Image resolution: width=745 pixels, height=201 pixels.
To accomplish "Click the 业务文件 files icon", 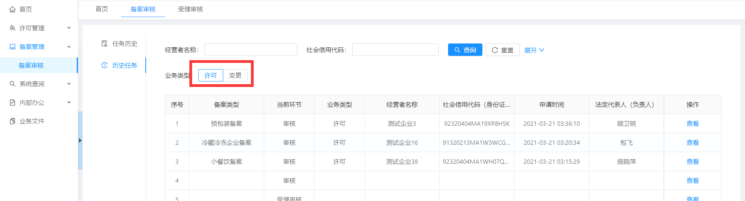I will (12, 121).
